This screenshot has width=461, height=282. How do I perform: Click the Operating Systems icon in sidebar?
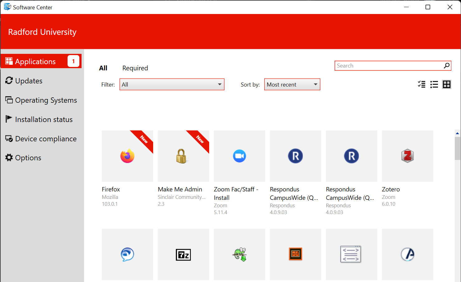click(9, 100)
